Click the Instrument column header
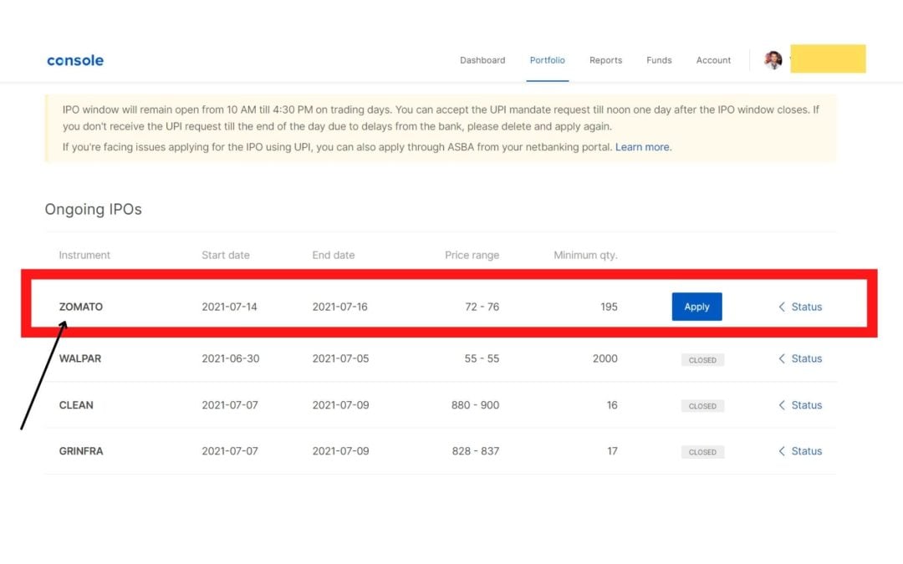 pyautogui.click(x=84, y=255)
